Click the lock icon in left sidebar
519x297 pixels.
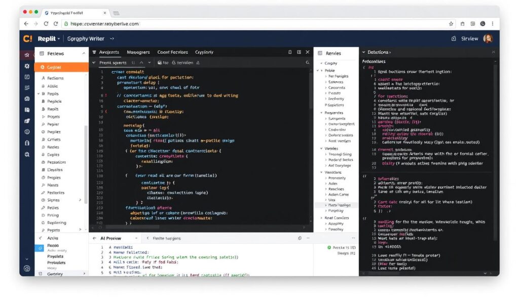[x=27, y=143]
